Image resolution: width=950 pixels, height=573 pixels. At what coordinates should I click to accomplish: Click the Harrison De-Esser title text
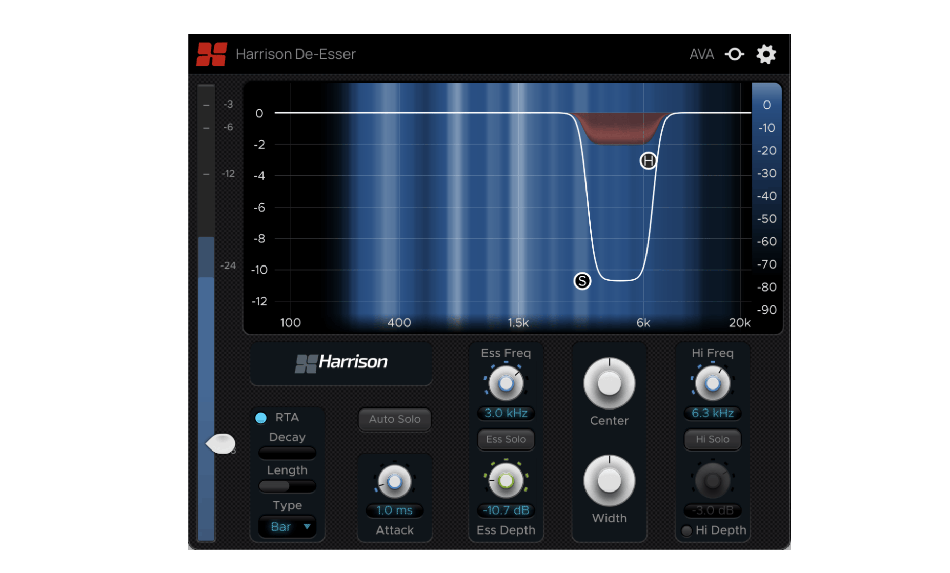pos(296,54)
